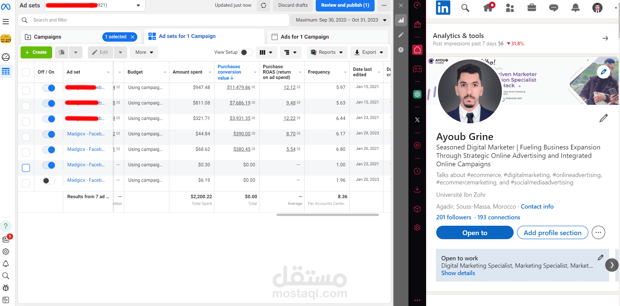Screen dimensions: 620x306
Task: Click the green Create button
Action: point(36,52)
